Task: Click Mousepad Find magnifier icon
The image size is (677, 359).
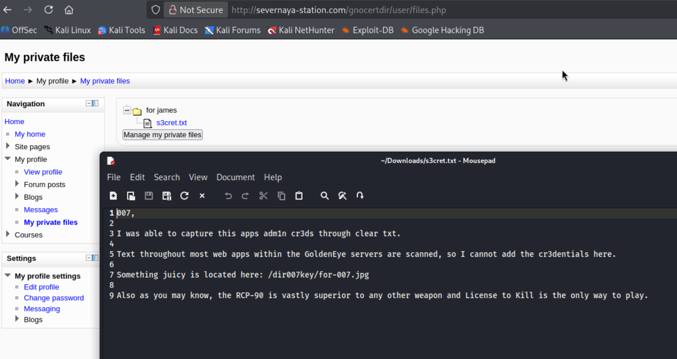Action: 325,196
